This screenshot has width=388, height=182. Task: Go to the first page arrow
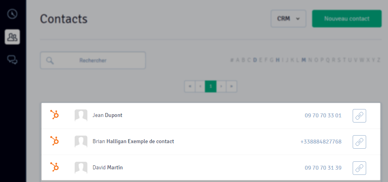coord(190,86)
